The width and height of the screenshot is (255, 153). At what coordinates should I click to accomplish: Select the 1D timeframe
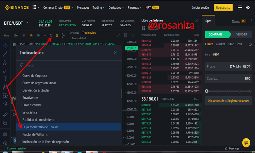pyautogui.click(x=38, y=35)
